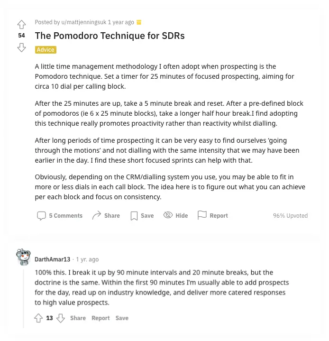The height and width of the screenshot is (341, 329).
Task: Open DarthAmar13's username link
Action: point(52,259)
